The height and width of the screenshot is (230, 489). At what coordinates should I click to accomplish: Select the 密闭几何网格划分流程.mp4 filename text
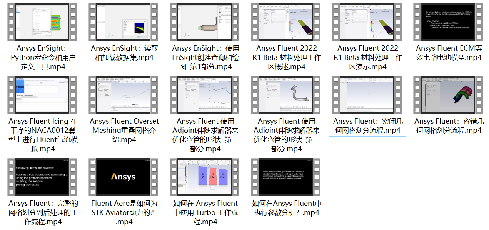(367, 125)
